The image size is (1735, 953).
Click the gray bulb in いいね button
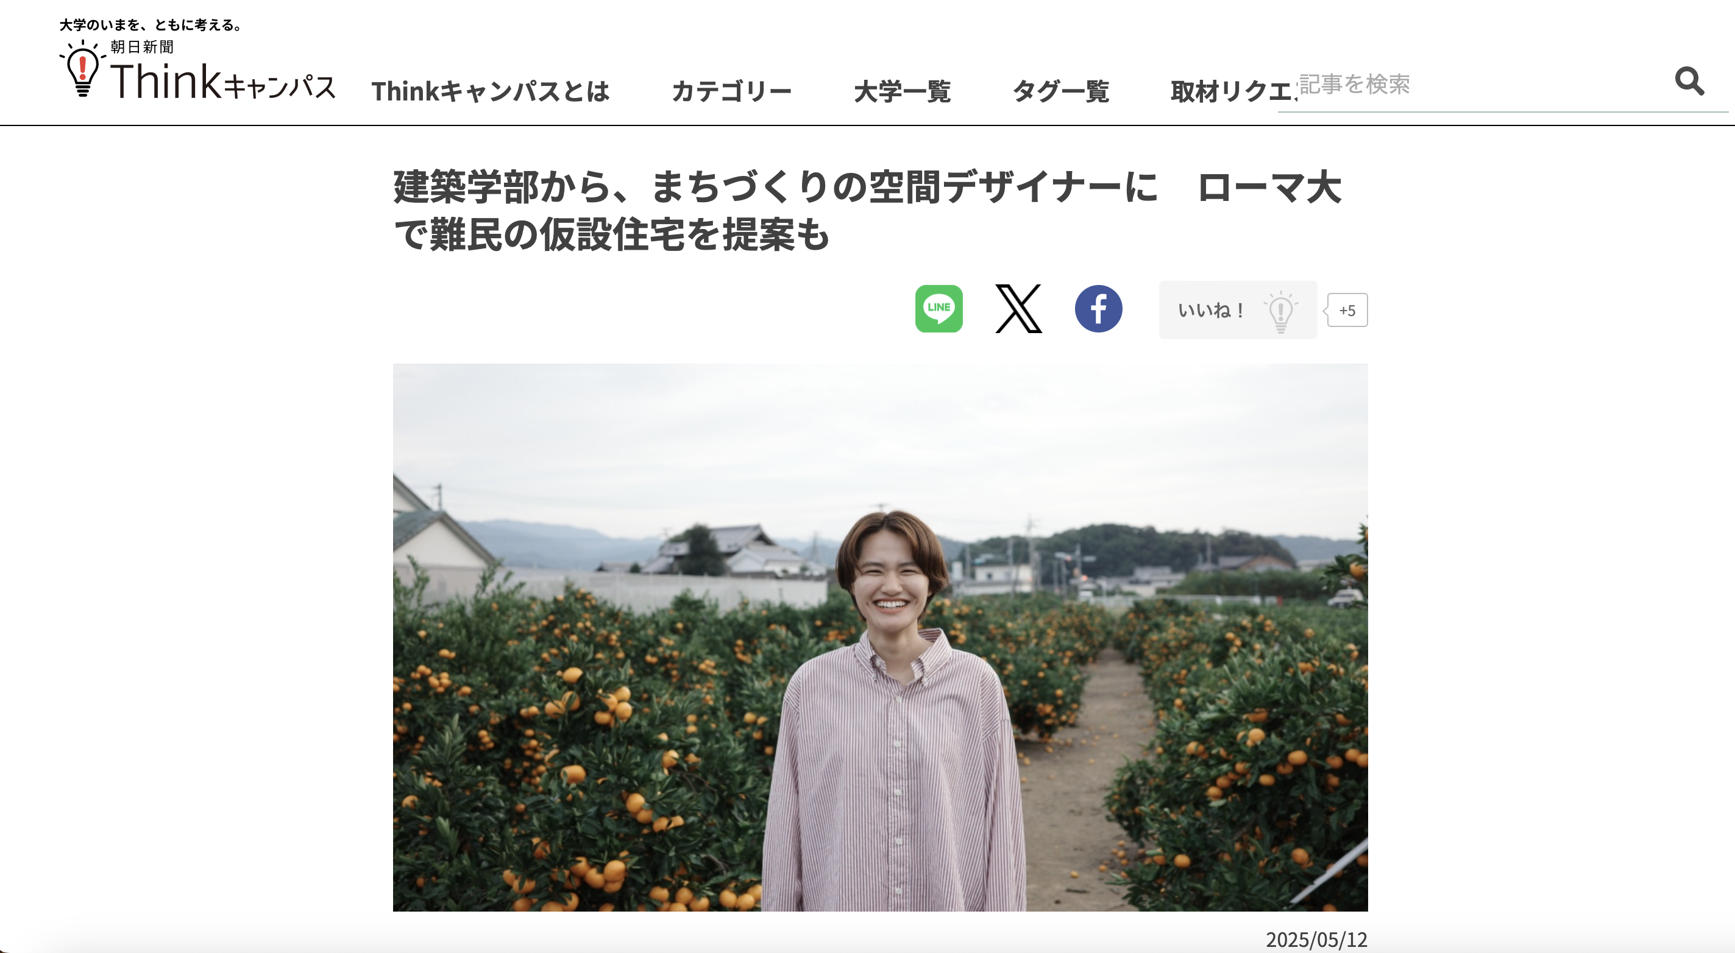(1280, 312)
